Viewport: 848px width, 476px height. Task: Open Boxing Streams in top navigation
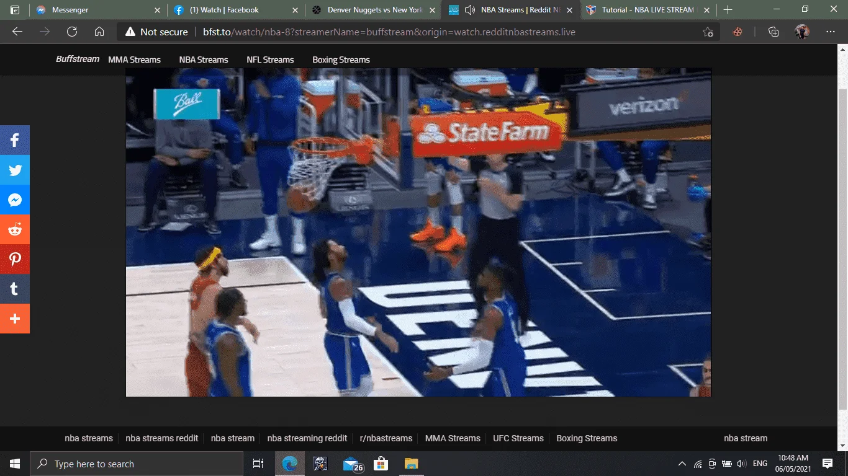tap(341, 59)
